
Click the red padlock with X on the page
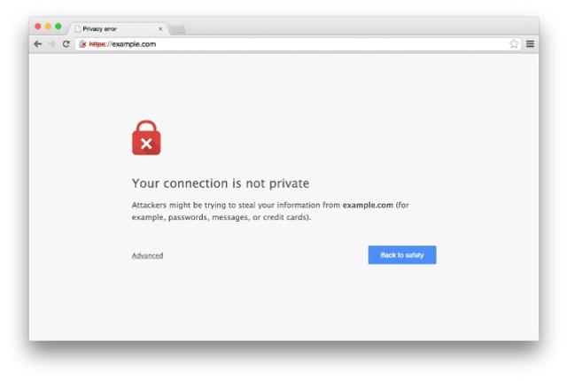[146, 137]
